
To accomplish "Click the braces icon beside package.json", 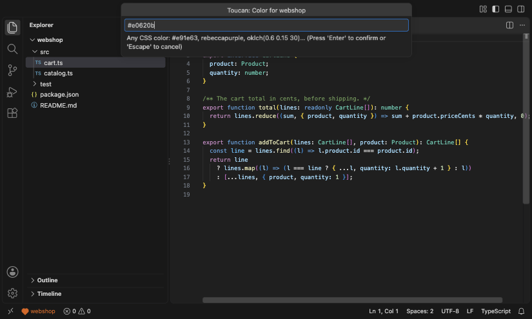I will 34,95.
